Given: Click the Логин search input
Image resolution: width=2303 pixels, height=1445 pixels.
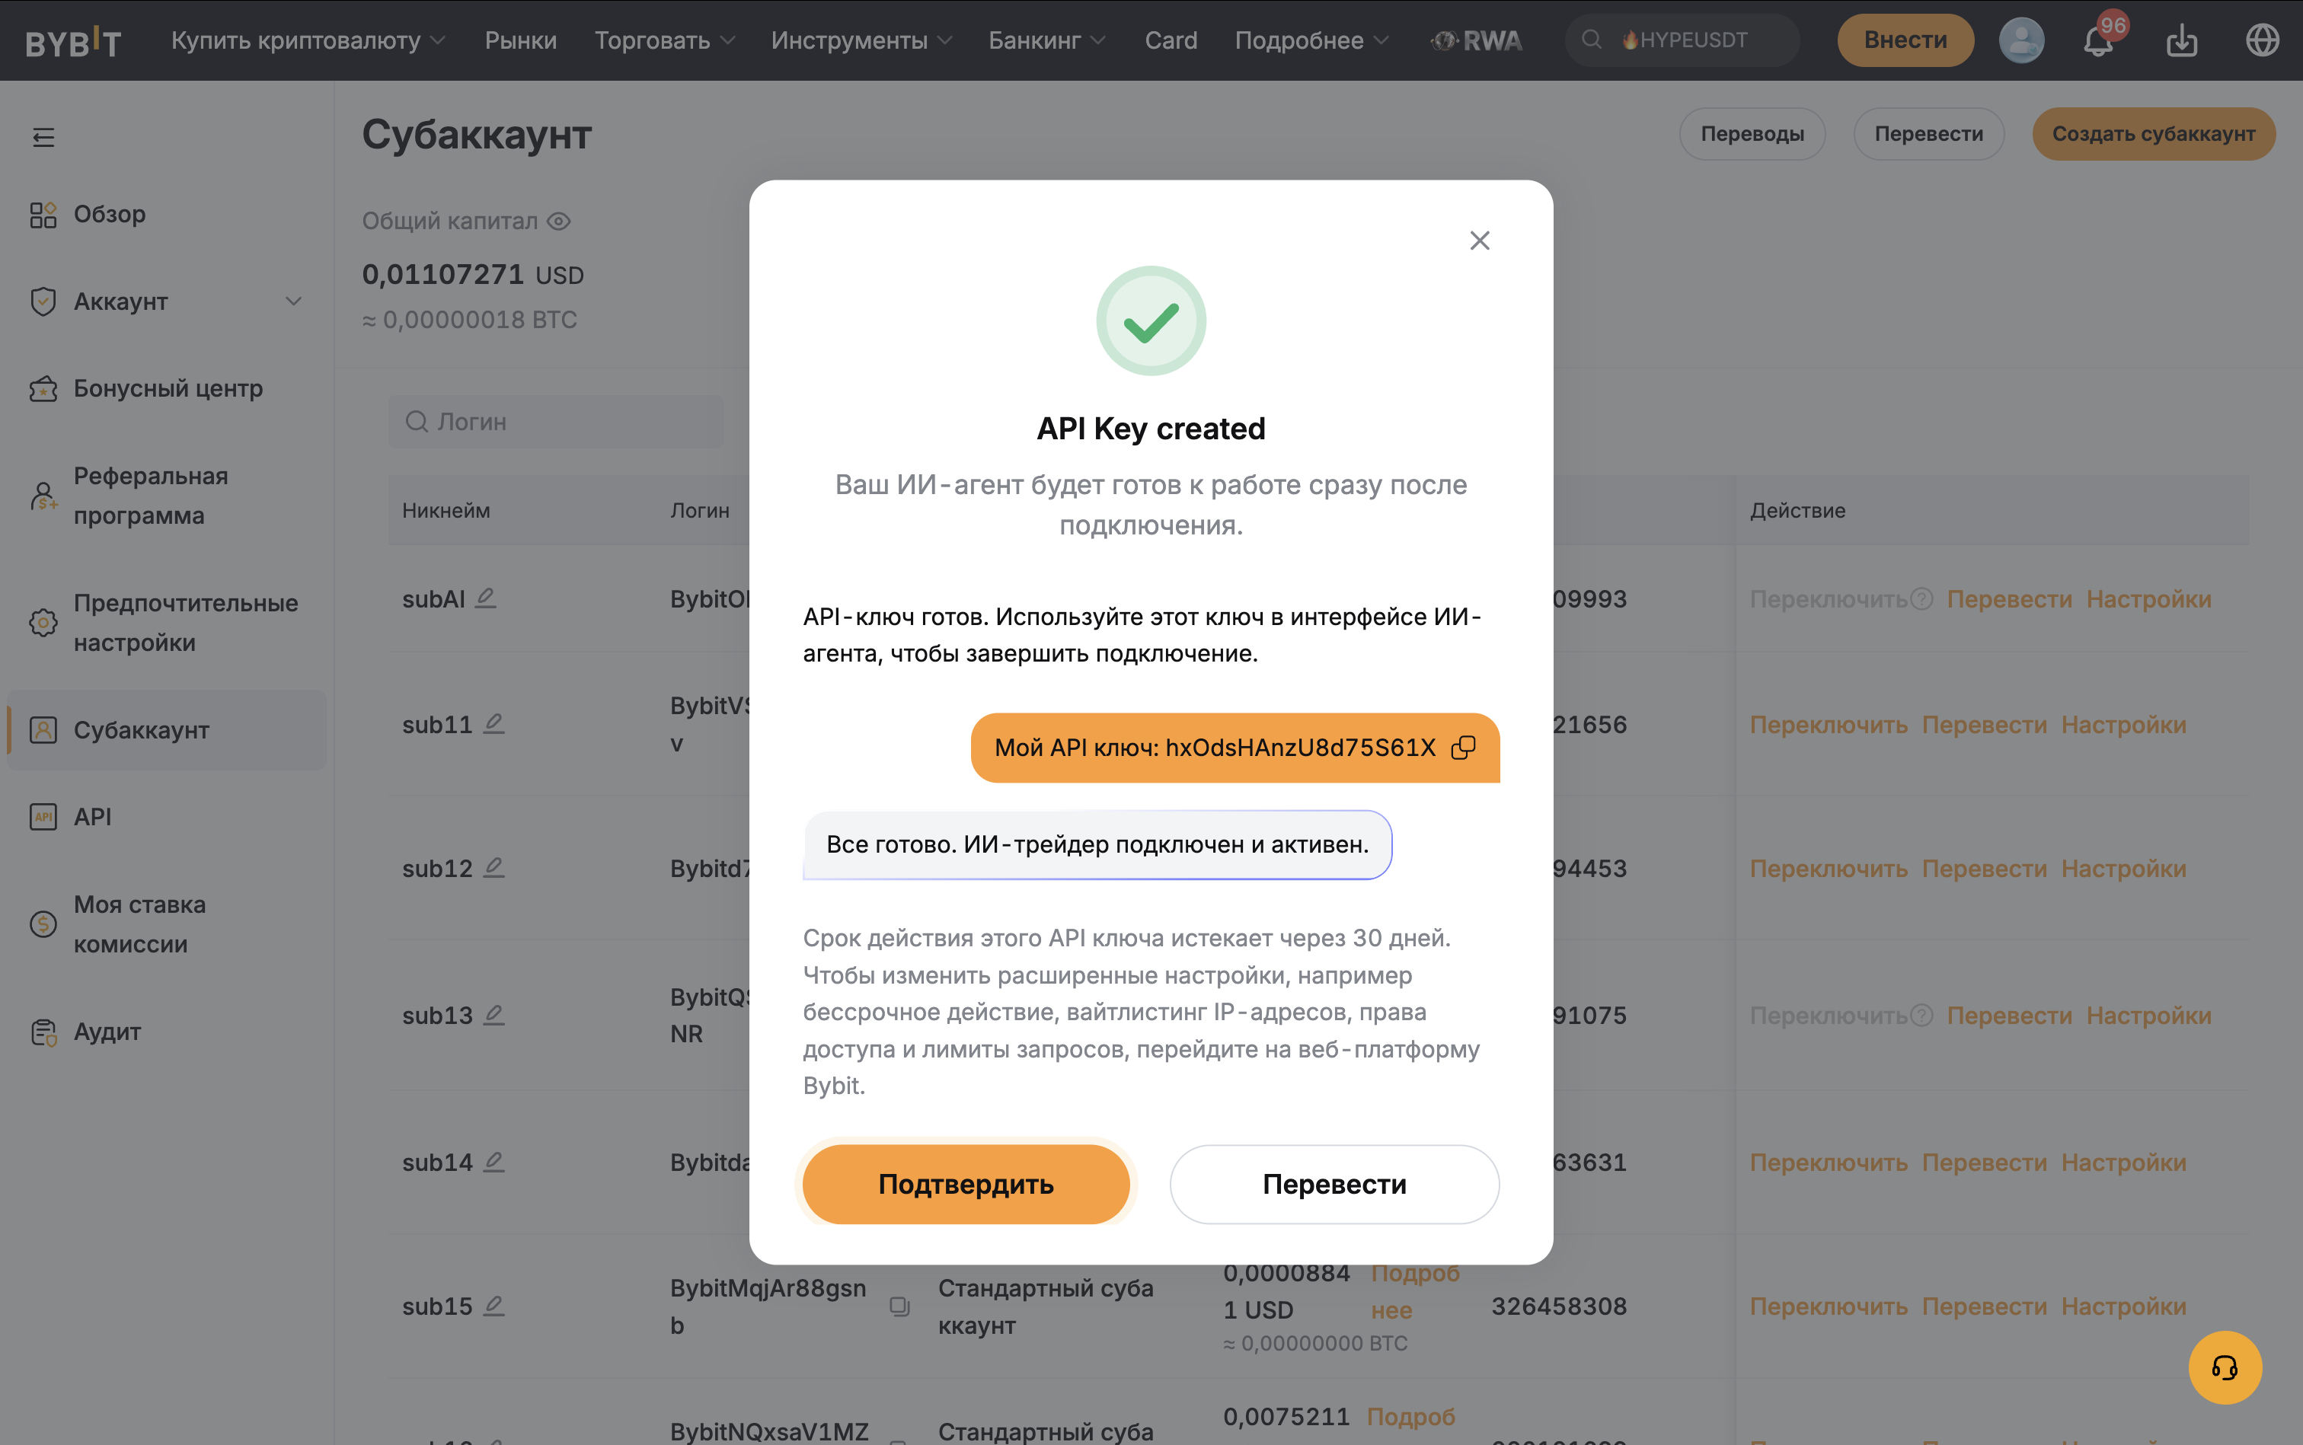Looking at the screenshot, I should (555, 422).
